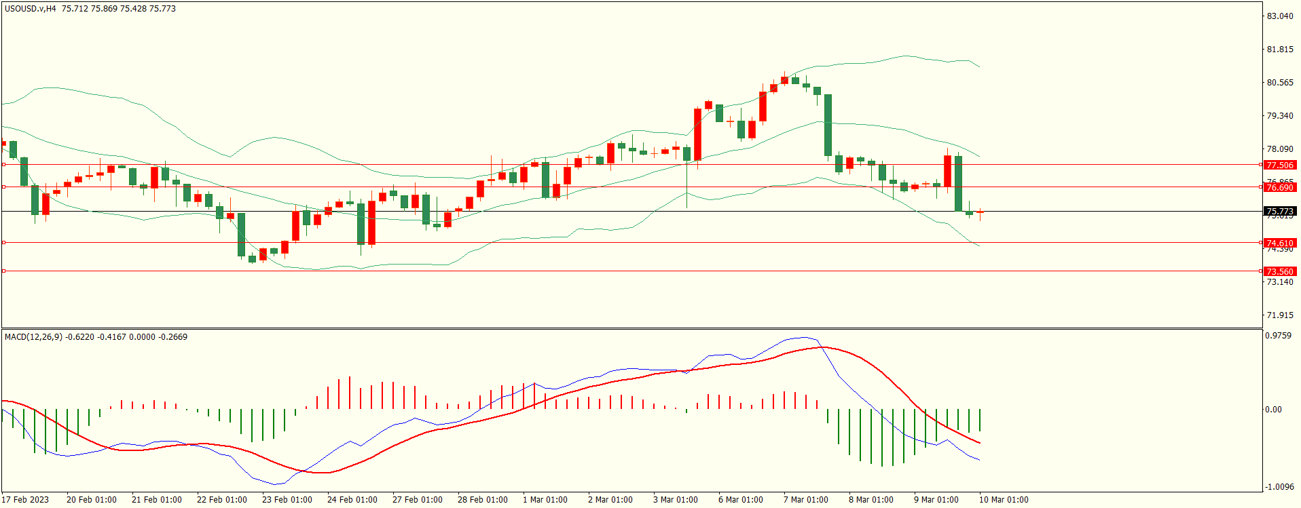
Task: Click the 10 Mar 01:00 time label
Action: [x=1004, y=500]
